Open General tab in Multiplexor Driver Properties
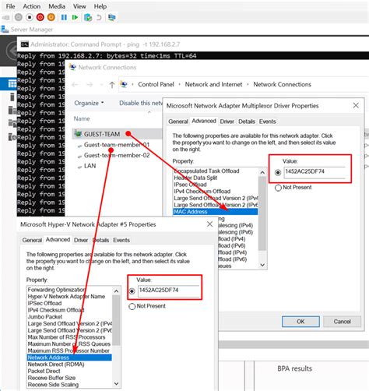 click(x=178, y=122)
